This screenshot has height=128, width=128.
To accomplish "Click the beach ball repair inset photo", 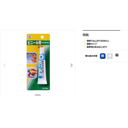I will [32, 73].
